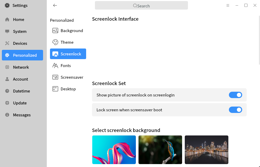Pick the city night skyline background

(x=207, y=150)
